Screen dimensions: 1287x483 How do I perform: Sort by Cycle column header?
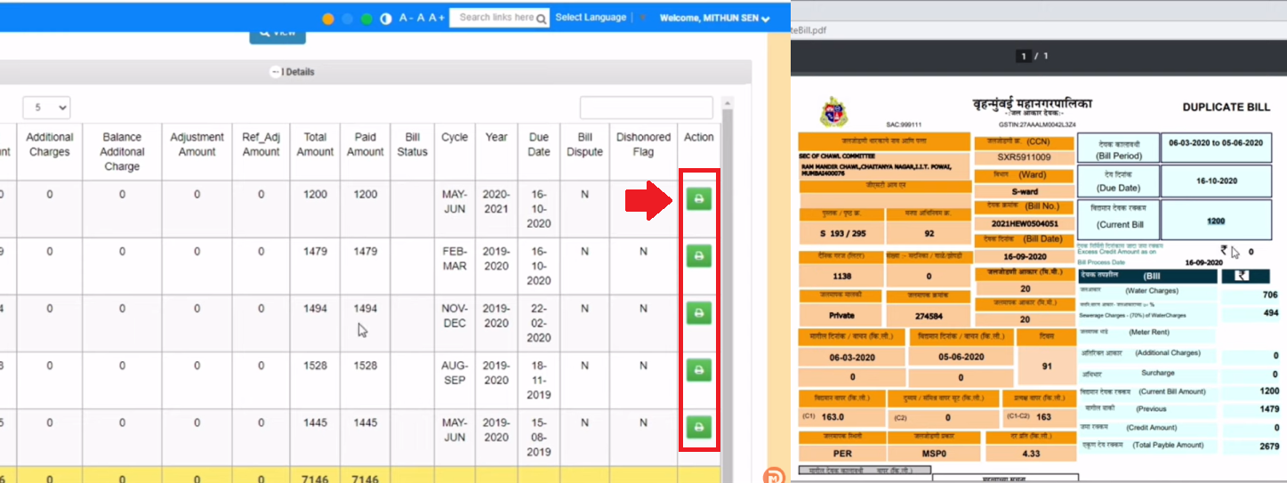[x=454, y=151]
